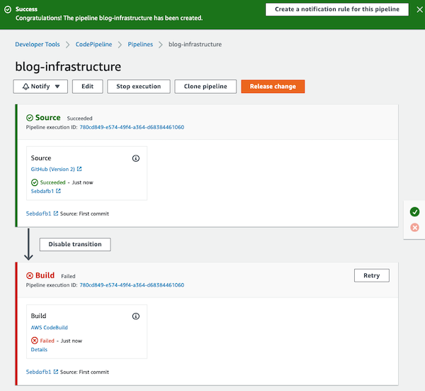Click the bell icon on the Notify button
Screen dimensions: 425x391
tap(25, 87)
